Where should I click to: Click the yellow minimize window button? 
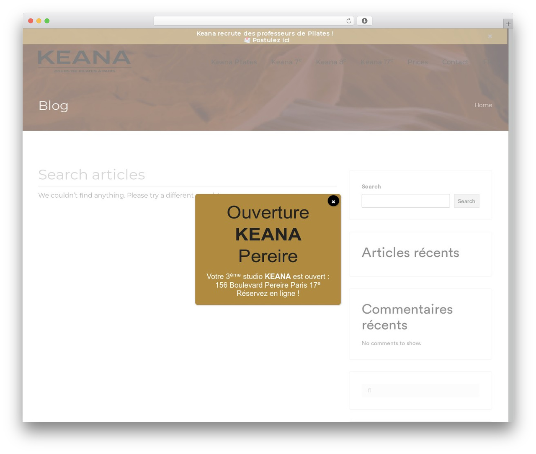point(39,21)
